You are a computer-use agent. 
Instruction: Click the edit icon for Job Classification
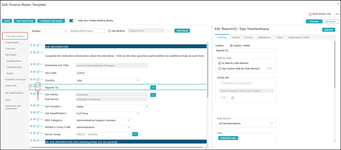[x=38, y=112]
